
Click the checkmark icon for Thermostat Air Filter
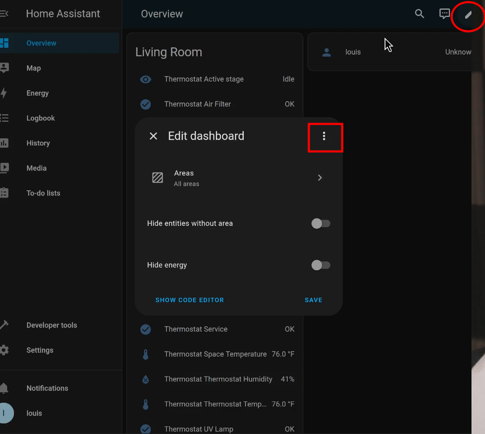[146, 104]
